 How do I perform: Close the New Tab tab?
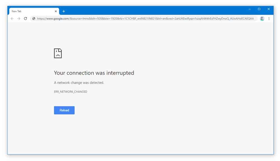pos(56,11)
